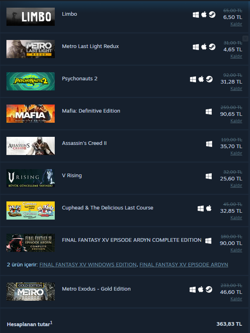Open the Mafia Definitive Edition thumbnail
The height and width of the screenshot is (333, 250).
31,113
